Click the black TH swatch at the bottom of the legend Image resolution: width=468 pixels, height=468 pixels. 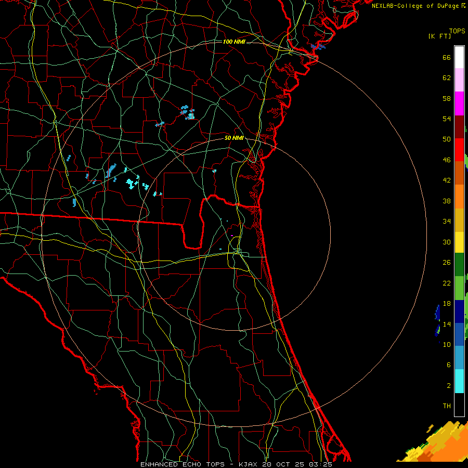click(459, 405)
